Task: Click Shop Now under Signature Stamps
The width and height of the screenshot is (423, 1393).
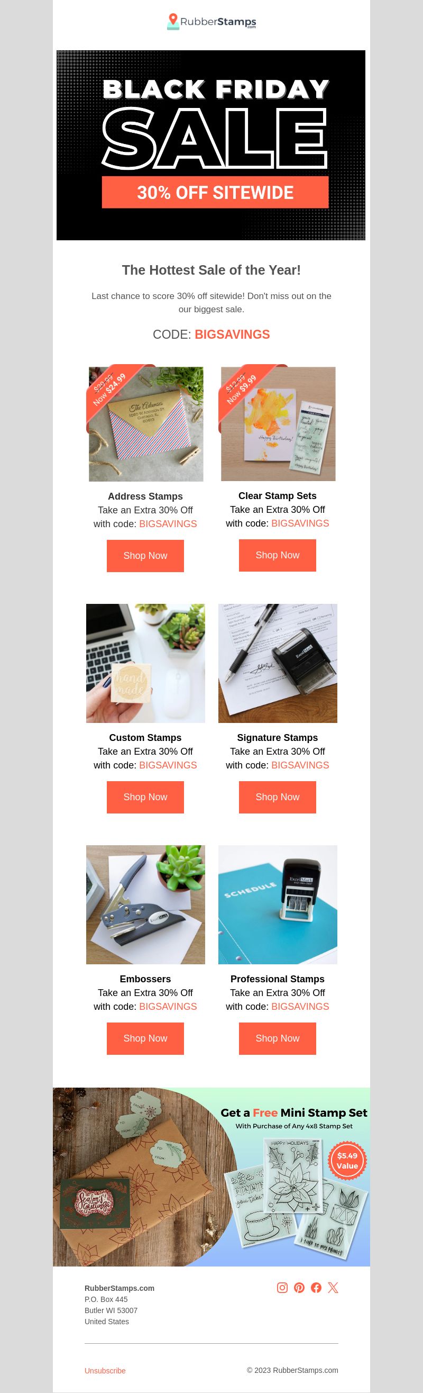Action: click(277, 797)
